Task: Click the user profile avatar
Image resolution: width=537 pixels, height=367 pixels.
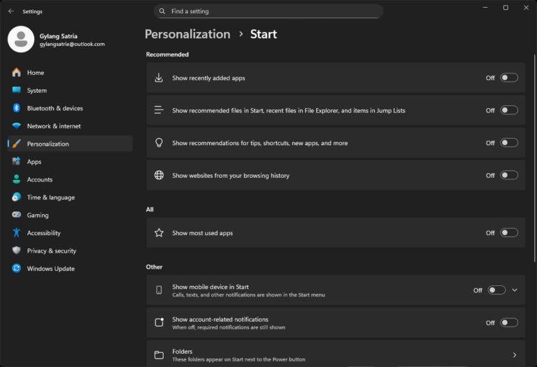Action: point(21,39)
